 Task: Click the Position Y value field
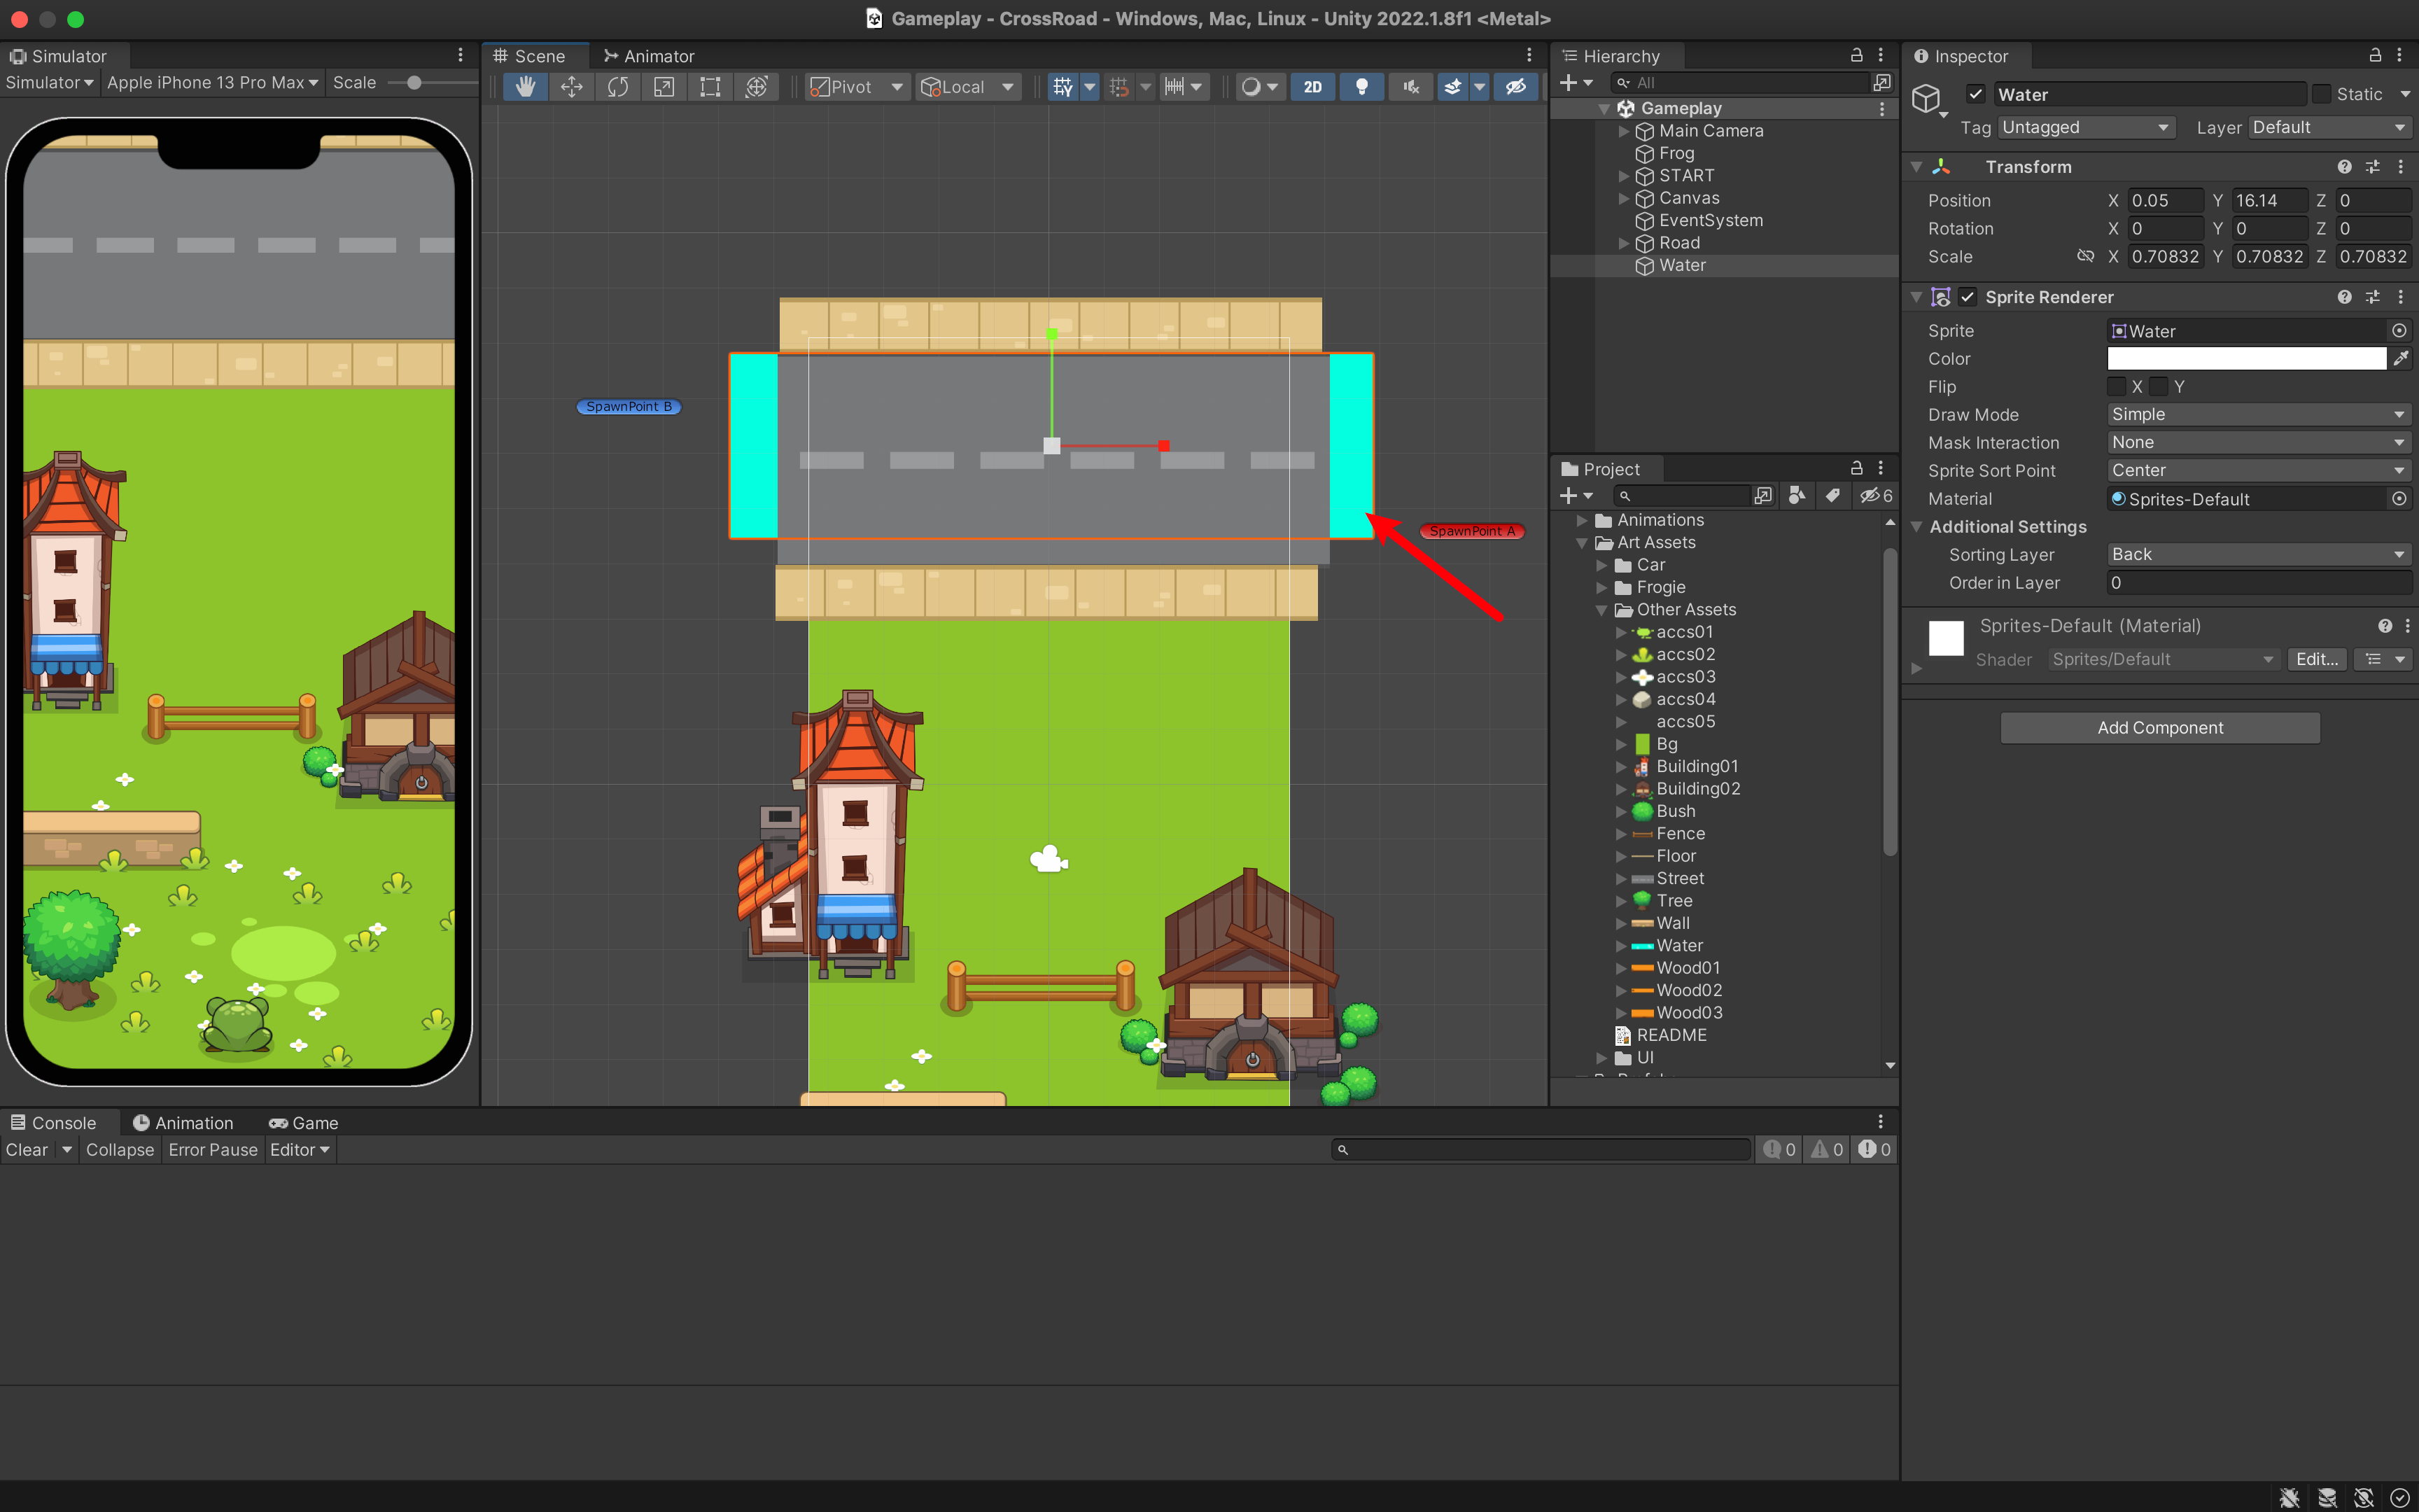click(2269, 200)
